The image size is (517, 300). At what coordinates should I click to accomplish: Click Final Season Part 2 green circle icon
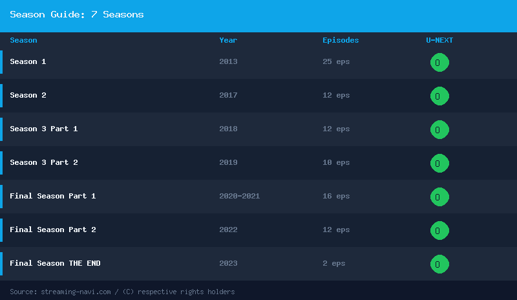tap(439, 231)
